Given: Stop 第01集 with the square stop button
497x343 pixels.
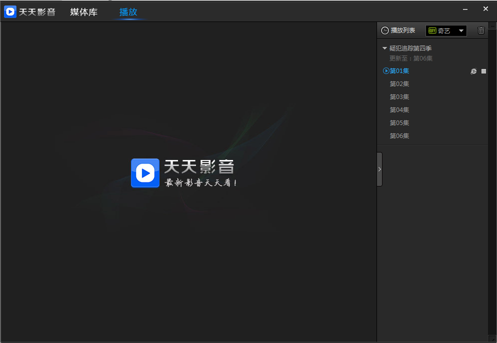Looking at the screenshot, I should [x=483, y=71].
